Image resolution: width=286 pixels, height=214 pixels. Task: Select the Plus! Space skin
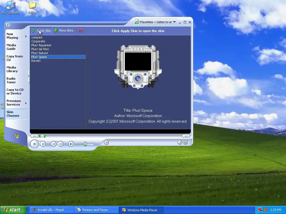pos(58,57)
